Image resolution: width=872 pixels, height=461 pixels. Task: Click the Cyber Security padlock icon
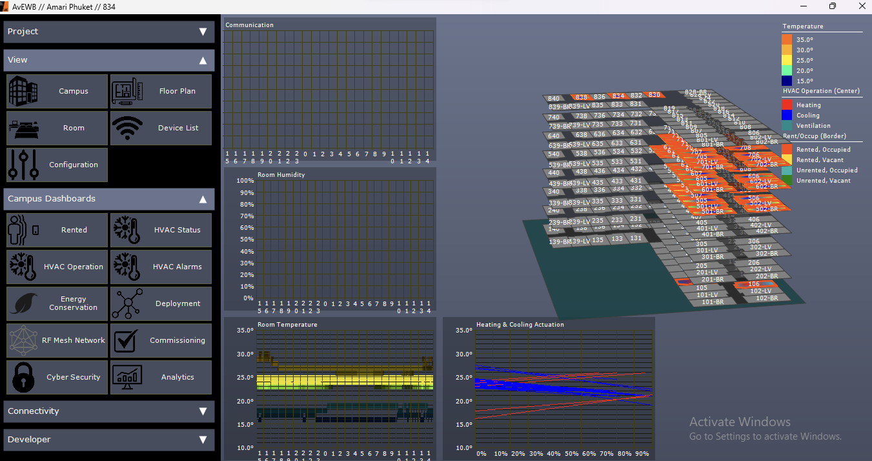(x=23, y=377)
